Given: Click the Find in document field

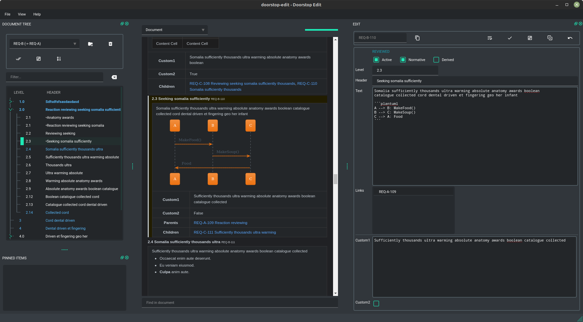Looking at the screenshot, I should point(240,303).
